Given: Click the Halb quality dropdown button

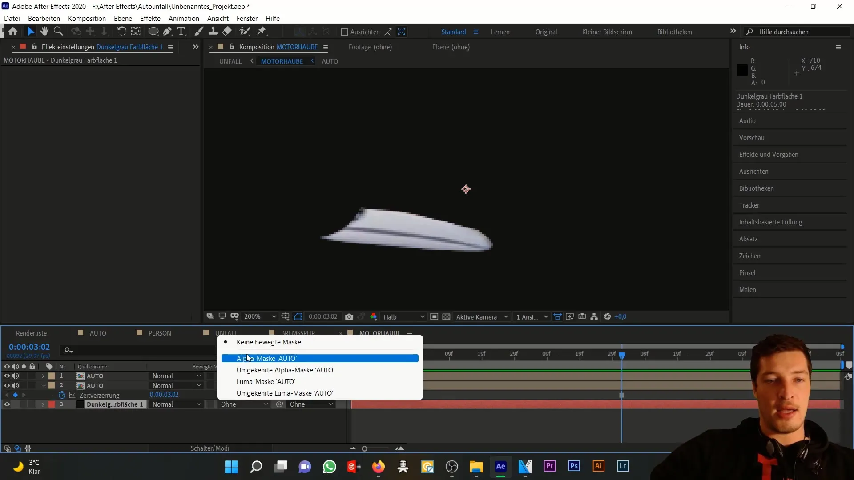Looking at the screenshot, I should (404, 316).
